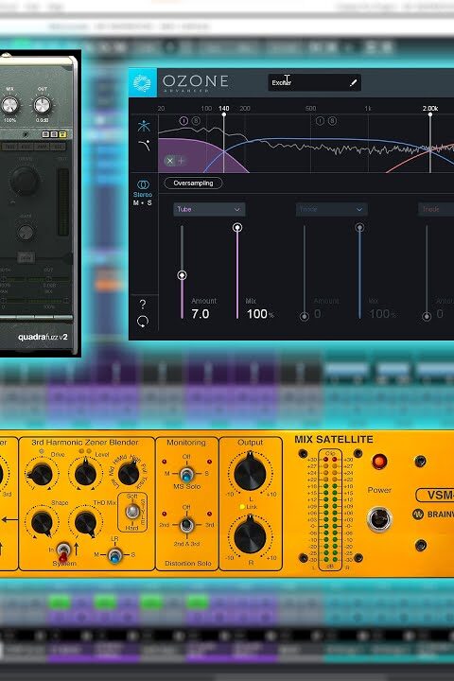The width and height of the screenshot is (454, 681).
Task: Click the second band Amount slider handle
Action: (305, 316)
